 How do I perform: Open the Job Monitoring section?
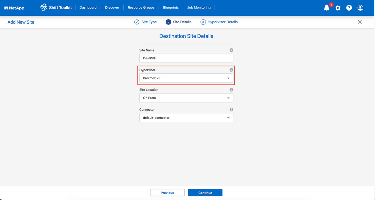coord(199,7)
